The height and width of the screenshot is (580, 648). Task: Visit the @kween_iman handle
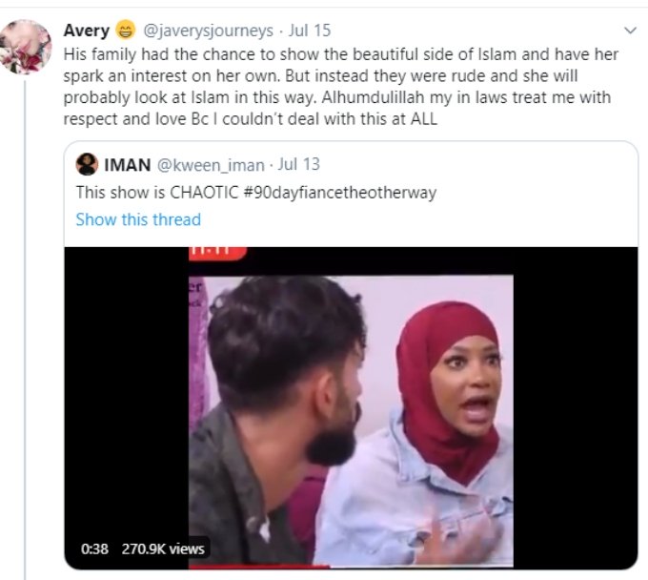tap(211, 165)
